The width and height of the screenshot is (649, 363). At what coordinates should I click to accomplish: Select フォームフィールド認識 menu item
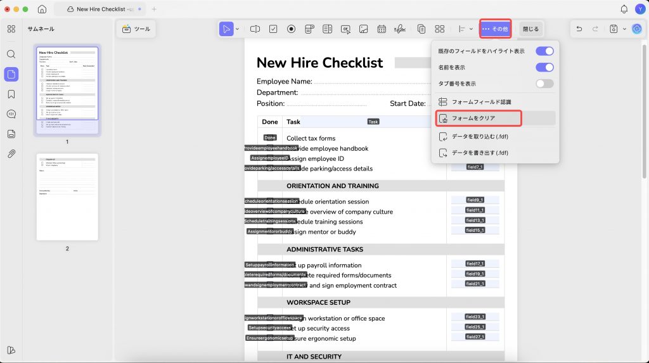coord(496,102)
